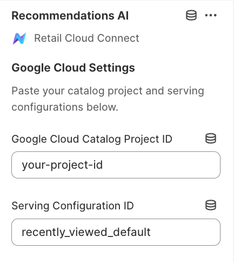234x262 pixels.
Task: Connect dynamic source for Catalog Project ID
Action: (x=211, y=138)
